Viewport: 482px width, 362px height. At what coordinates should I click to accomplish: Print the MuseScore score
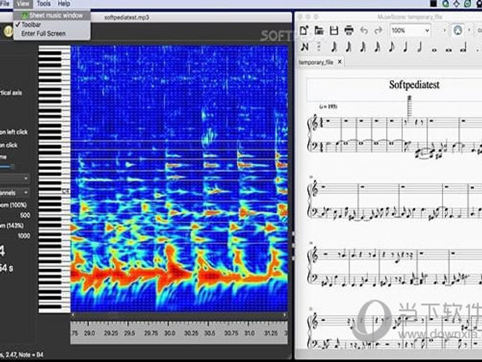point(349,31)
